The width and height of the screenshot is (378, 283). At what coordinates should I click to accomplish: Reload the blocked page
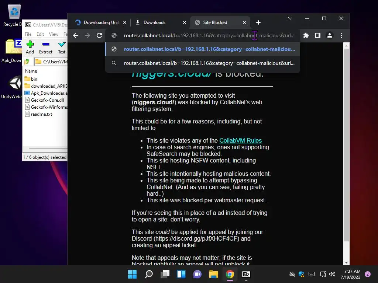point(99,36)
